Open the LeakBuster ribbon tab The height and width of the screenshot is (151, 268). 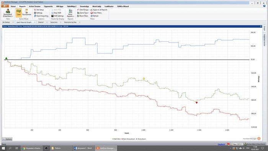tap(109, 7)
